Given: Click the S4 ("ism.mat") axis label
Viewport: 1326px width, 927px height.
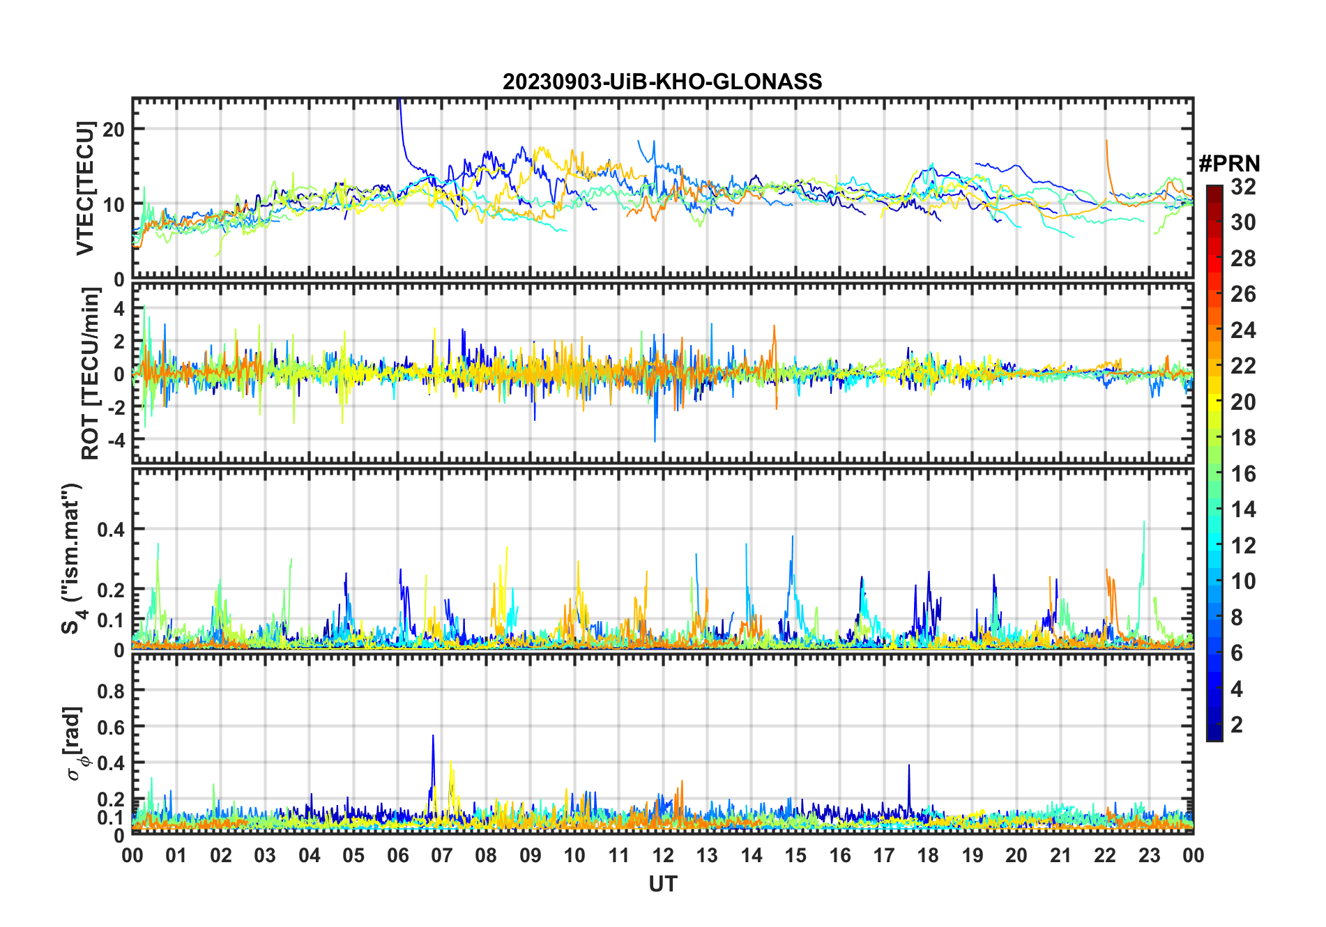Looking at the screenshot, I should [72, 559].
